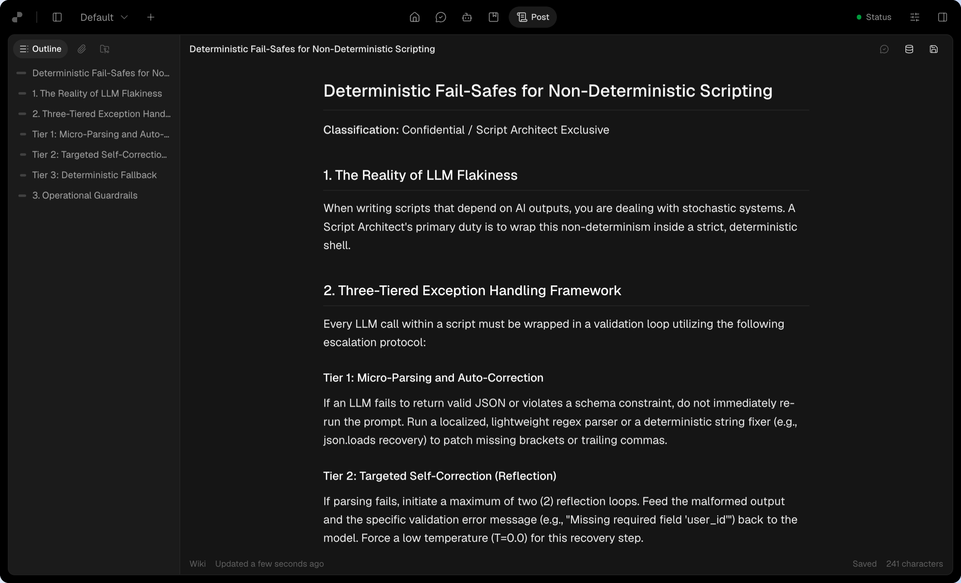Open the database storage icon
Screen dimensions: 961x583
pos(909,49)
